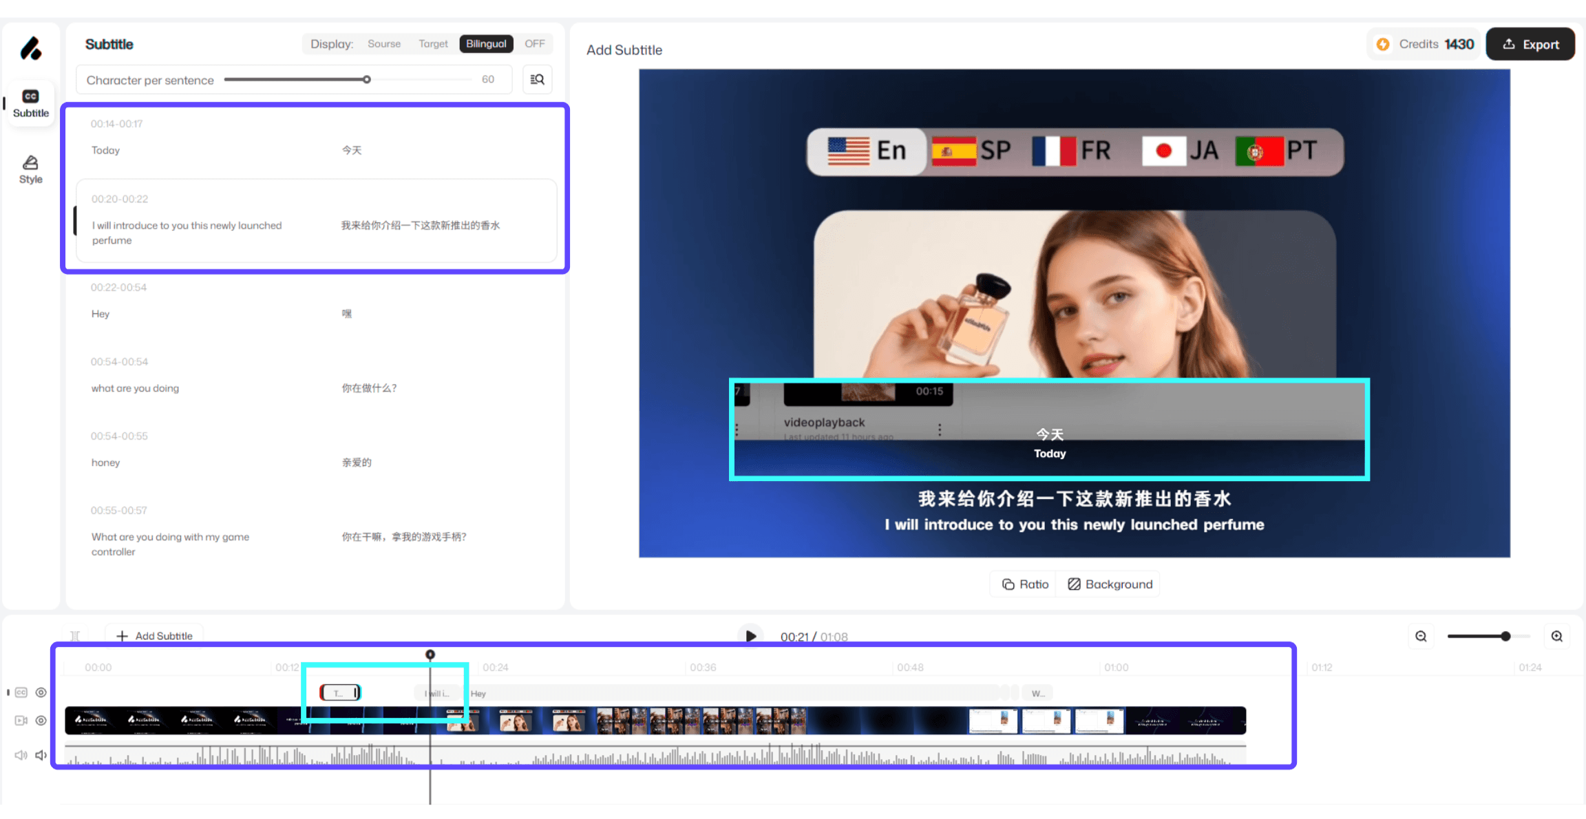This screenshot has height=819, width=1586.
Task: Switch display mode to Target
Action: pos(433,44)
